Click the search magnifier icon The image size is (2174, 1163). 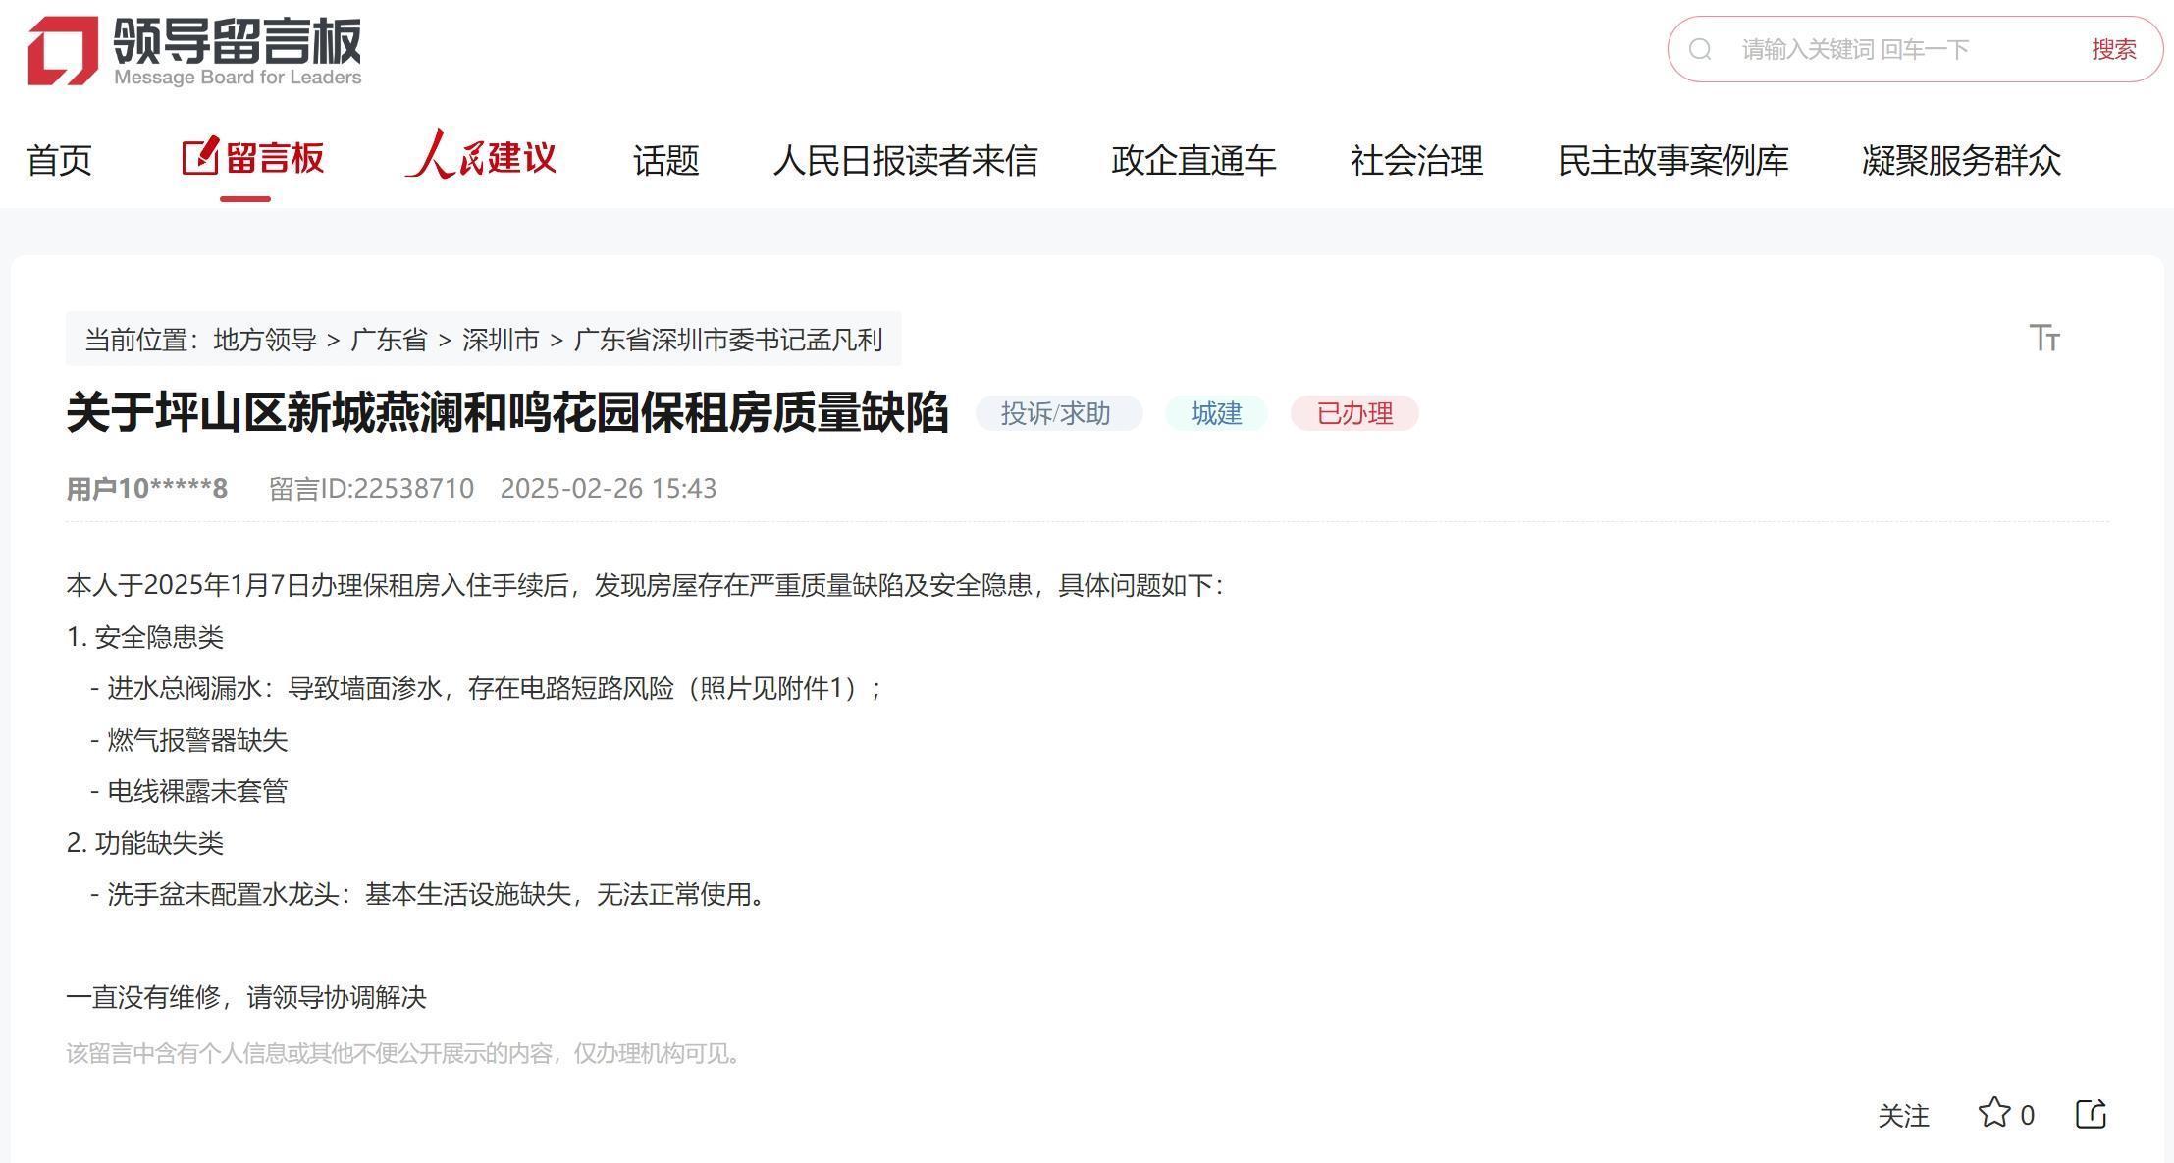click(1701, 50)
